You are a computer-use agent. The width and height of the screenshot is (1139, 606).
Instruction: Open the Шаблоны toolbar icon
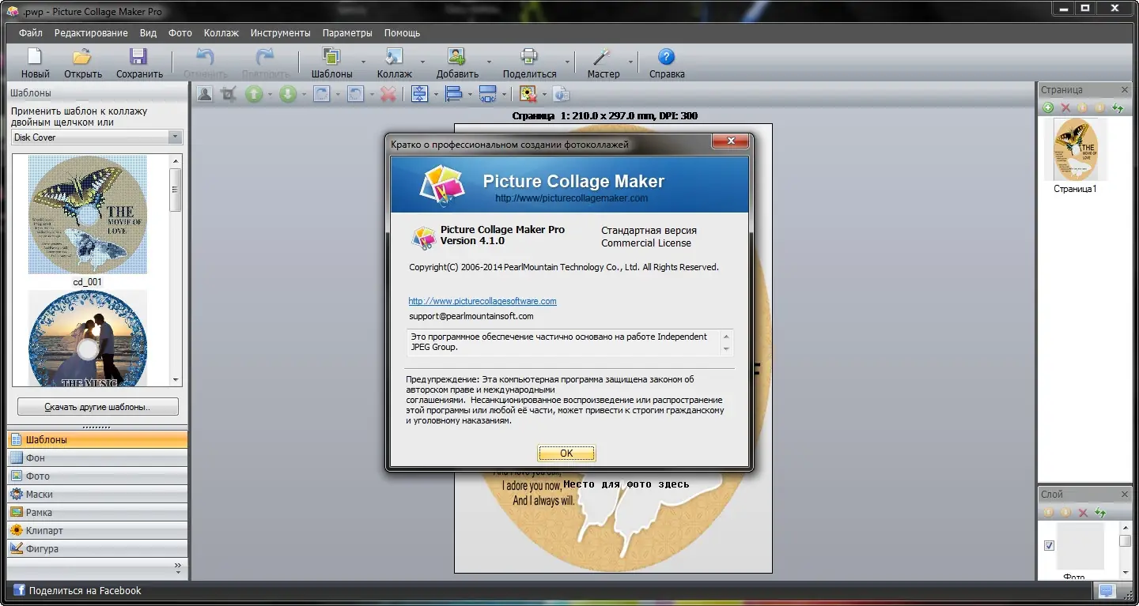(331, 57)
